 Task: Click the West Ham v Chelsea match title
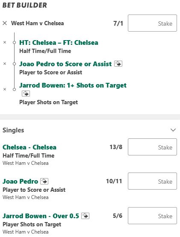coord(37,23)
